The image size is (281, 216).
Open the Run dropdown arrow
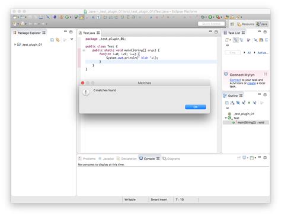(x=213, y=17)
